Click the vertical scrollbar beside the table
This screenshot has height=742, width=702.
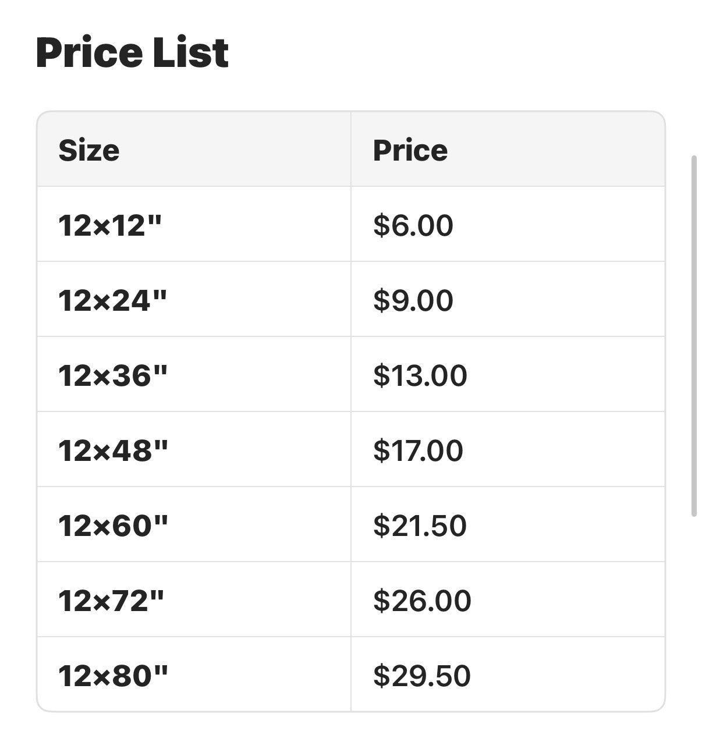pos(693,336)
